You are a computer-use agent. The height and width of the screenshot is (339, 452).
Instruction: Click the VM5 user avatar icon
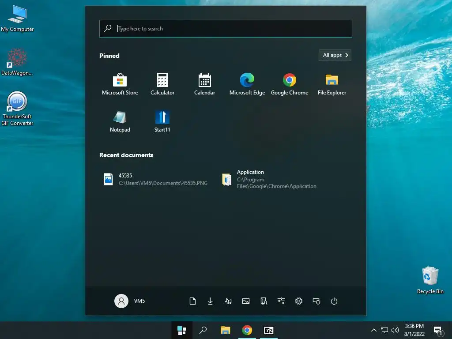point(121,301)
